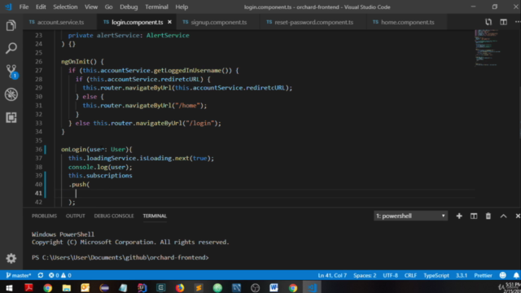Click the ngOnInit method name
The width and height of the screenshot is (521, 293).
pos(76,62)
